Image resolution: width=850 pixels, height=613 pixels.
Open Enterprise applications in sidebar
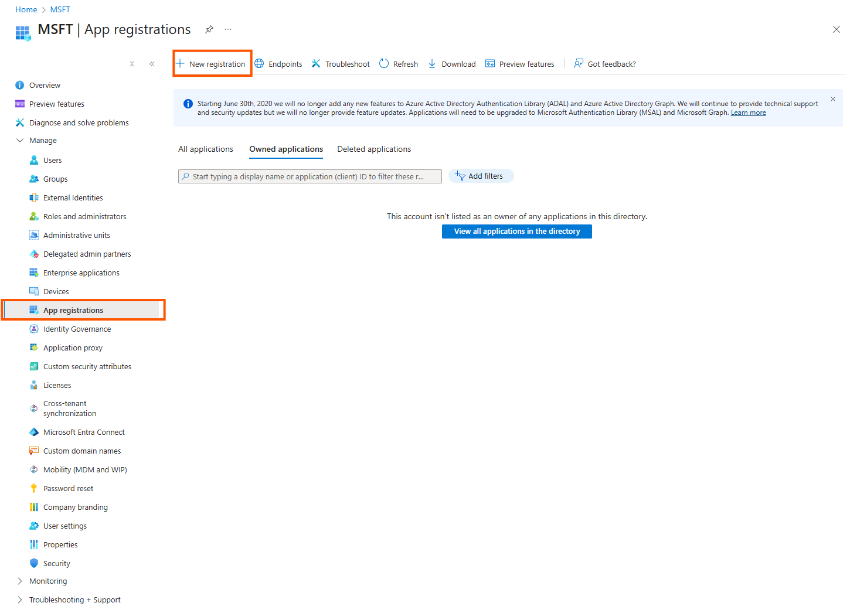click(x=81, y=273)
